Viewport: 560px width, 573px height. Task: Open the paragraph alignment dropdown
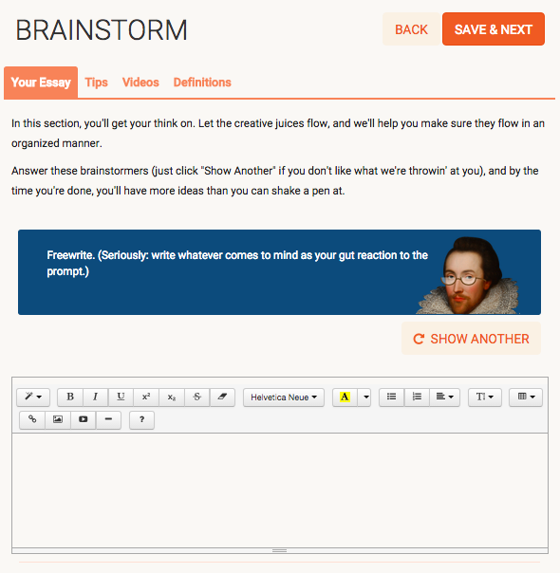pos(444,397)
